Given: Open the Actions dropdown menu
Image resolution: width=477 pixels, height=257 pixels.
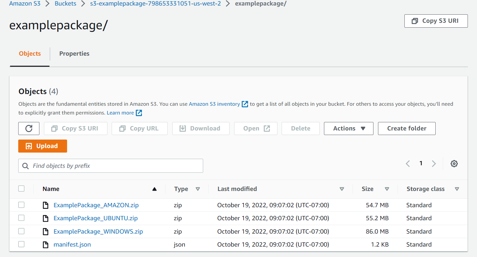Looking at the screenshot, I should pyautogui.click(x=348, y=128).
